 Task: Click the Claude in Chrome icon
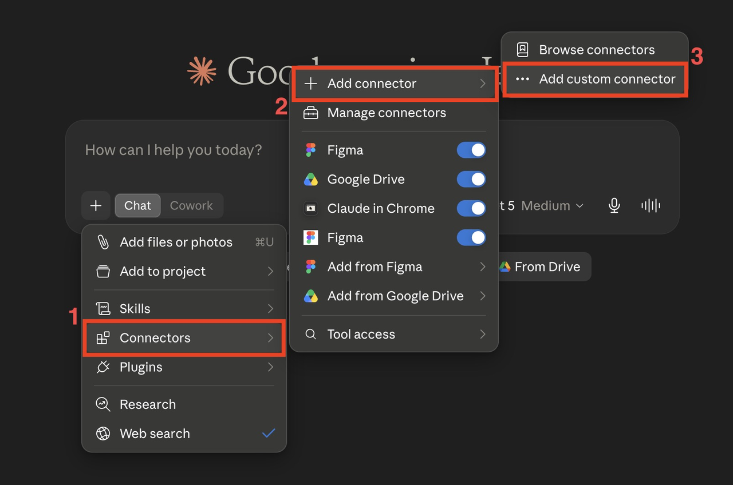coord(311,209)
